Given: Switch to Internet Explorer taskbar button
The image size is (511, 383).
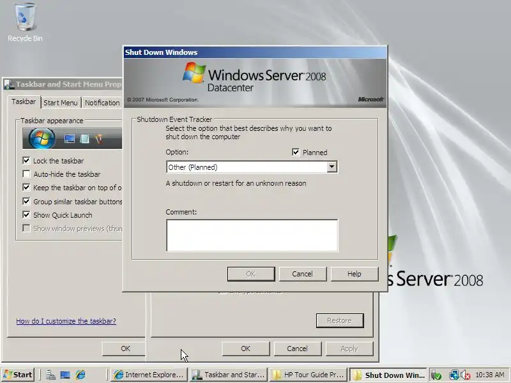Looking at the screenshot, I should pyautogui.click(x=149, y=375).
